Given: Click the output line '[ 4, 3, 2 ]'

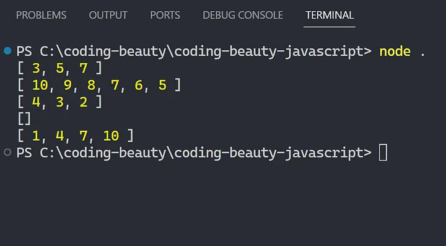Looking at the screenshot, I should 59,102.
